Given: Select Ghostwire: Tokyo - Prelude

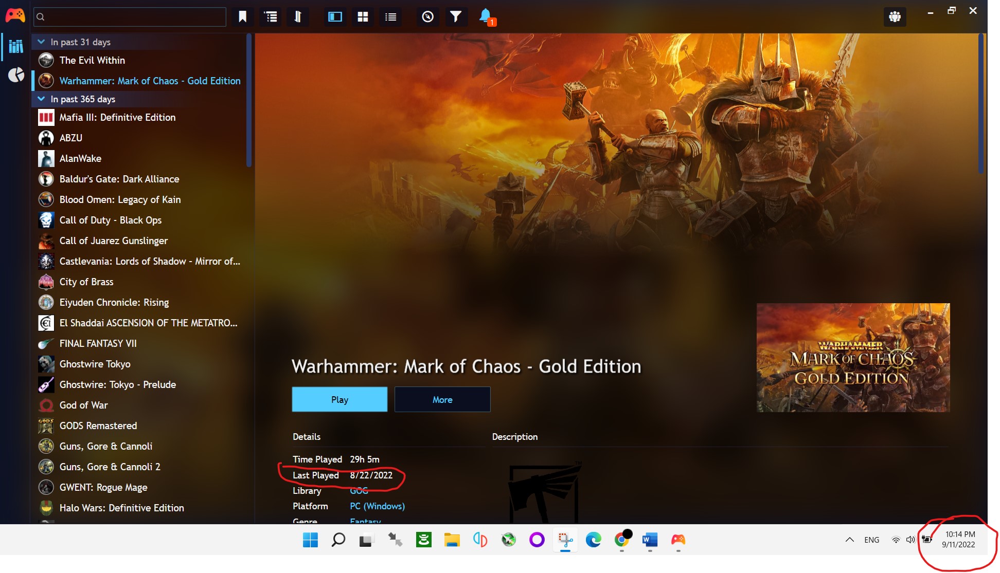Looking at the screenshot, I should (x=139, y=384).
